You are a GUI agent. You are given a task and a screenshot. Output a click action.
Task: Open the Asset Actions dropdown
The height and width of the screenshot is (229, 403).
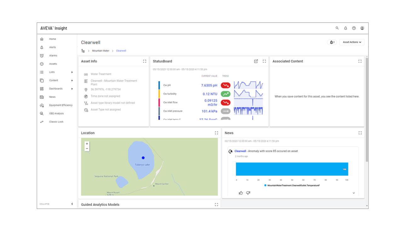(x=352, y=42)
